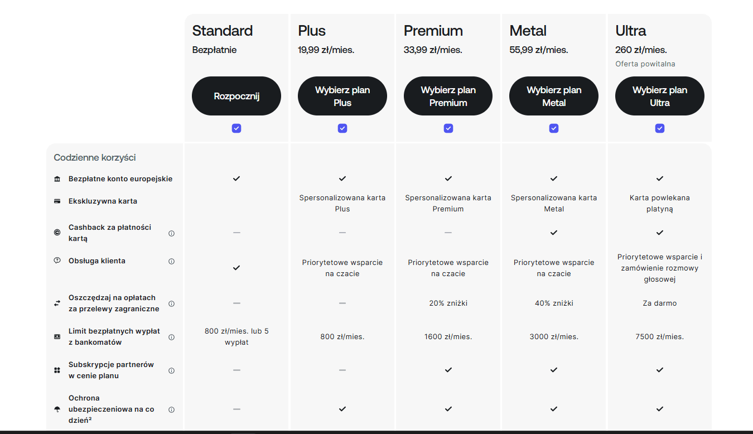Uncheck the Standard plan checkbox
This screenshot has width=753, height=434.
coord(236,128)
